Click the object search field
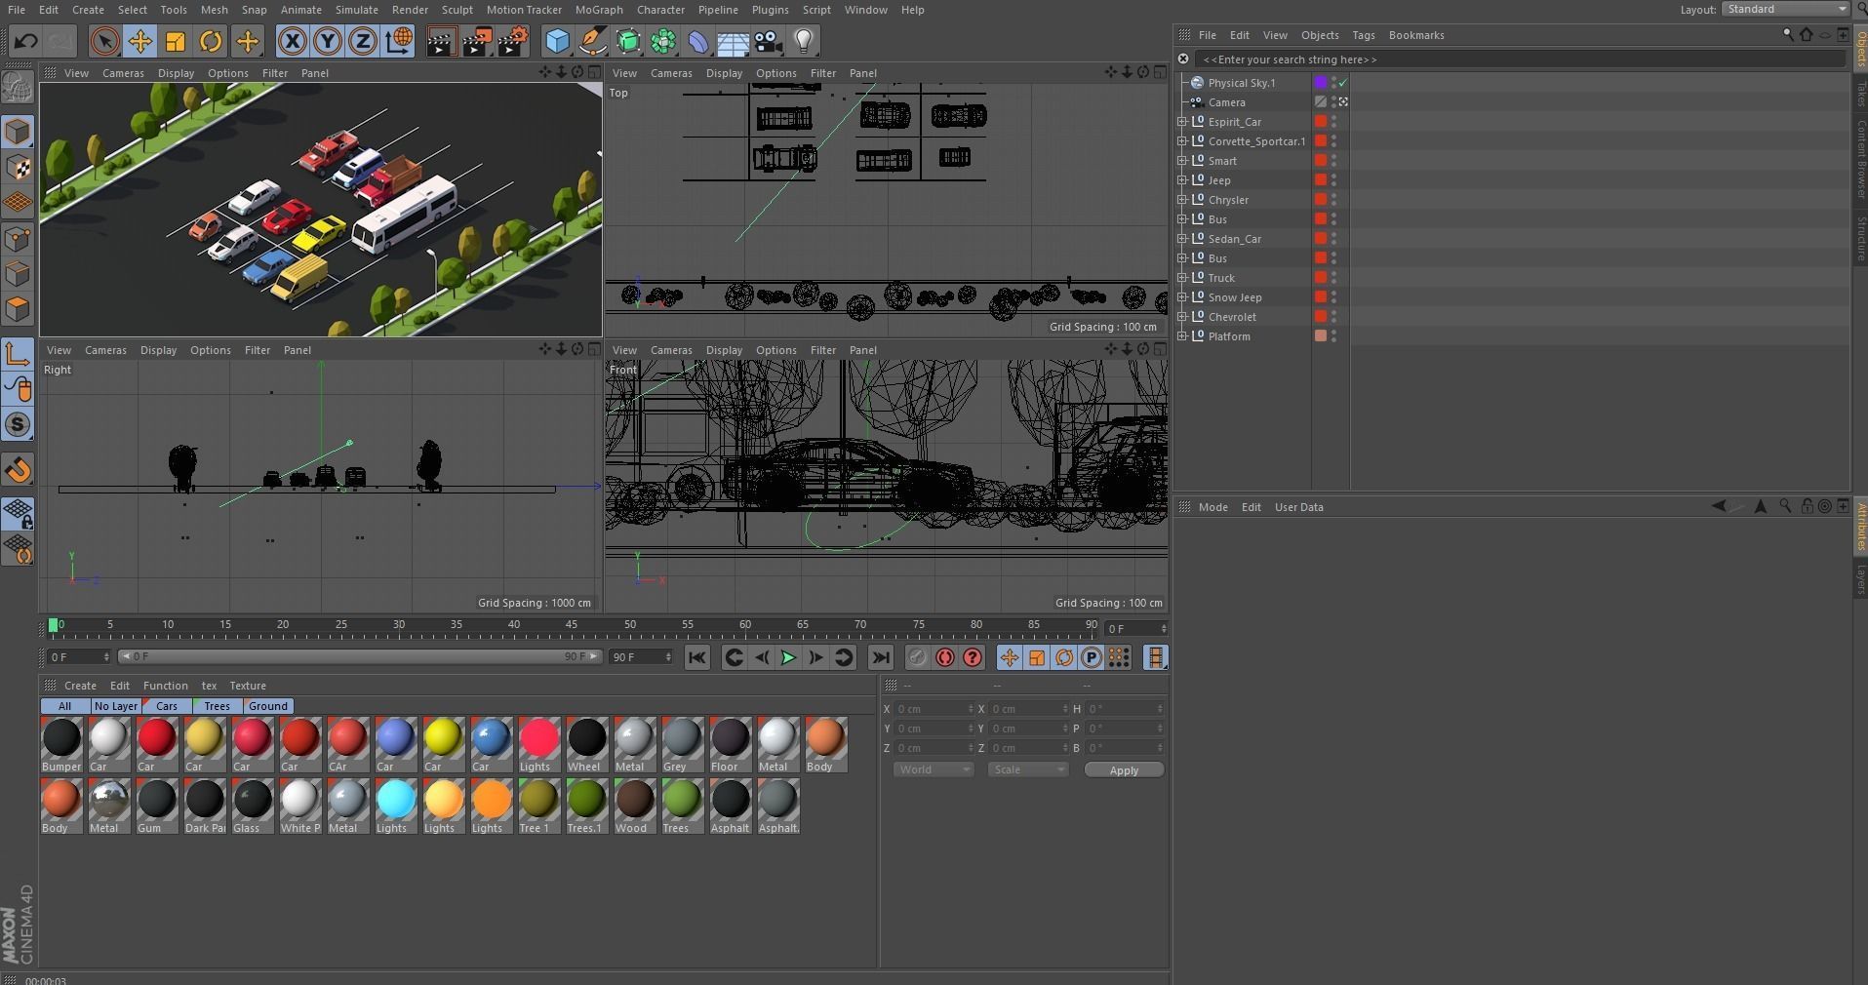 (x=1520, y=59)
